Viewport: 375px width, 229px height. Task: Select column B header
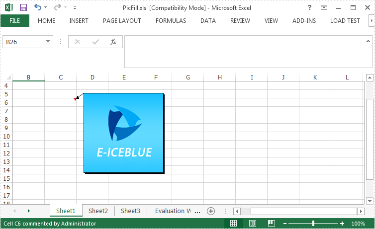pos(28,77)
